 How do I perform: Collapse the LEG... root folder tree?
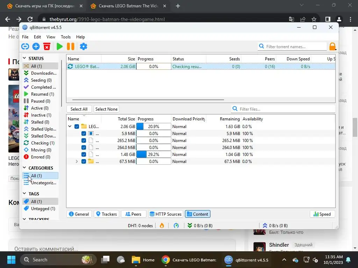click(x=70, y=126)
